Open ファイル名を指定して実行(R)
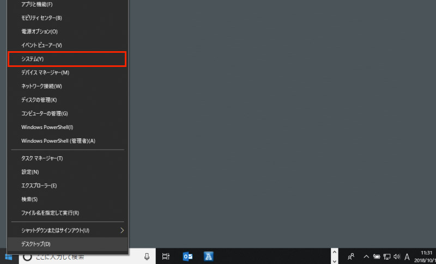Viewport: 436px width, 264px height. tap(68, 213)
